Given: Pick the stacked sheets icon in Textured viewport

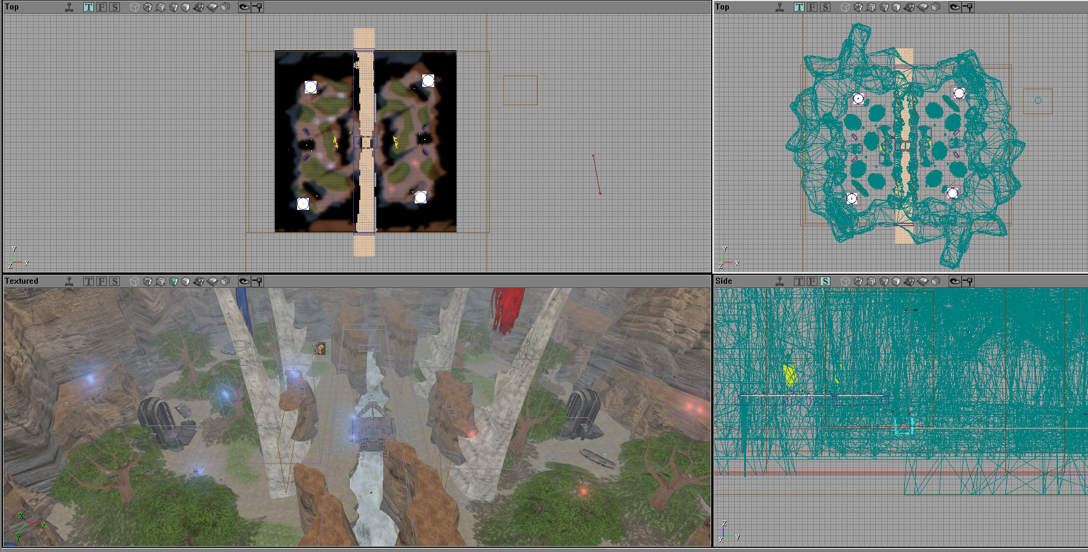Looking at the screenshot, I should pos(225,281).
